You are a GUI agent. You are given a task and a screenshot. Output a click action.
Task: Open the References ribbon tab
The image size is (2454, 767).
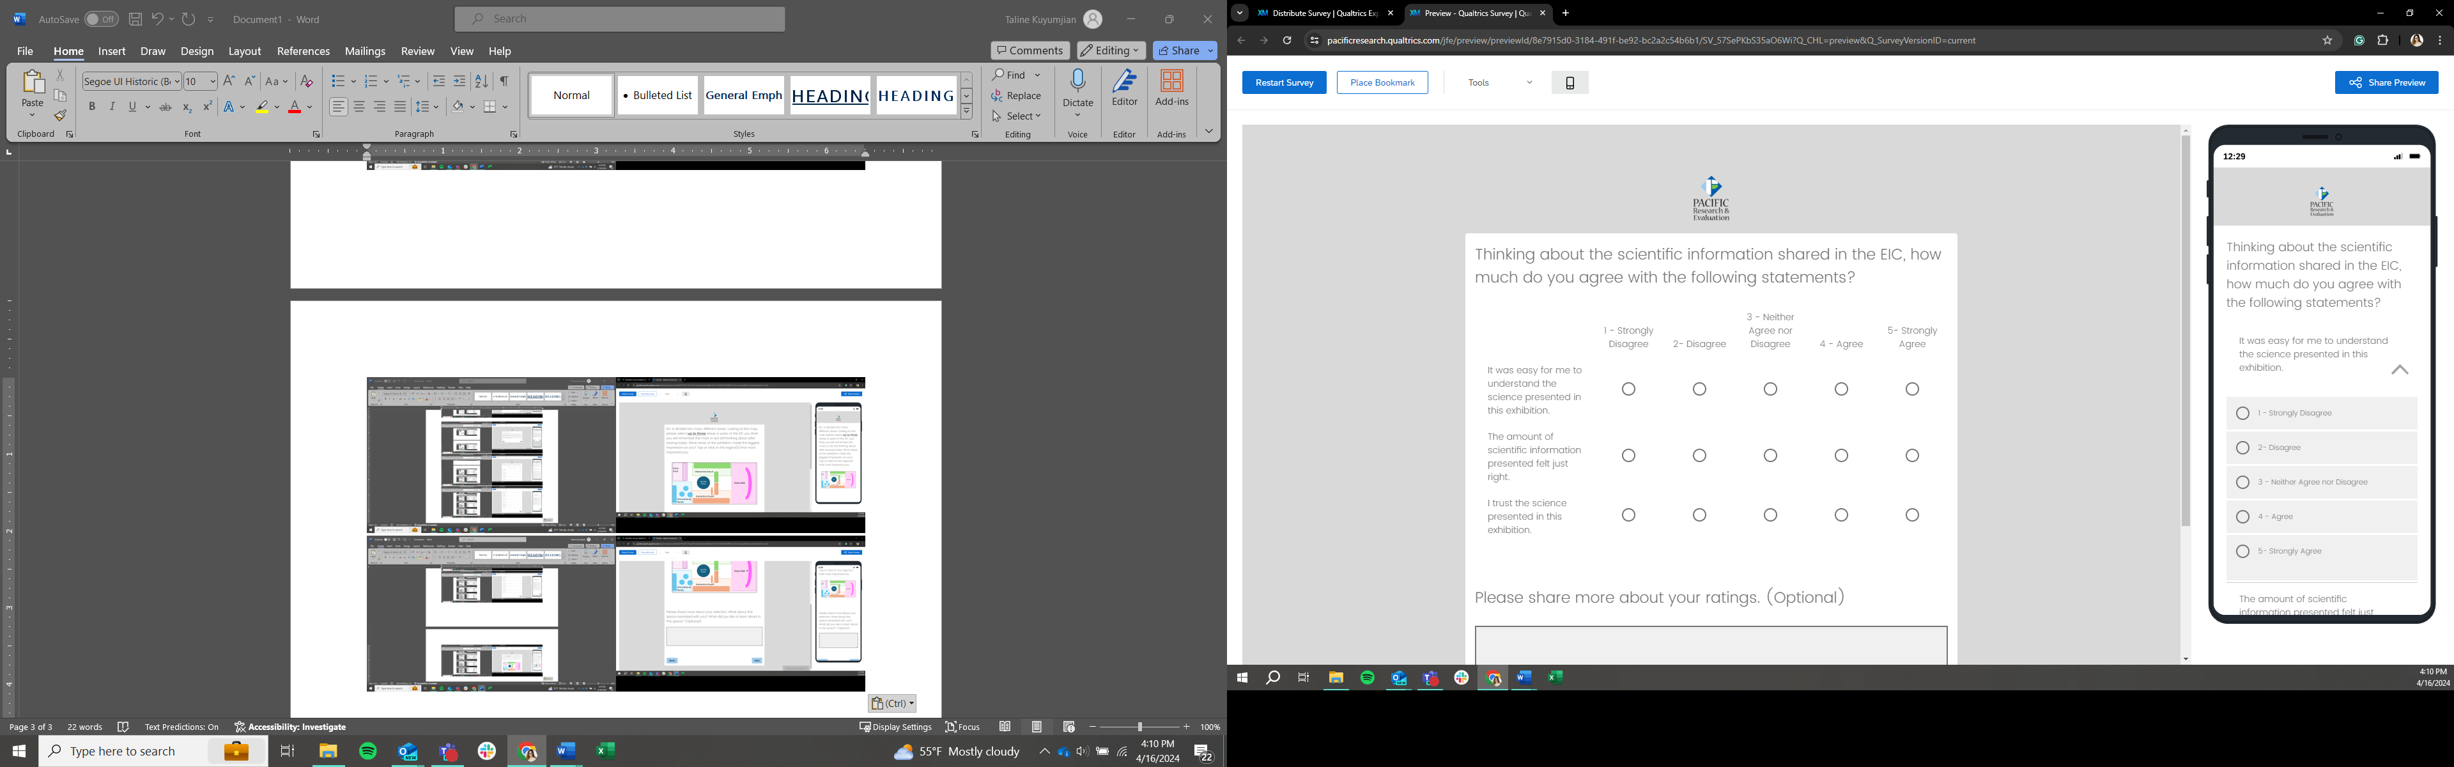point(303,51)
